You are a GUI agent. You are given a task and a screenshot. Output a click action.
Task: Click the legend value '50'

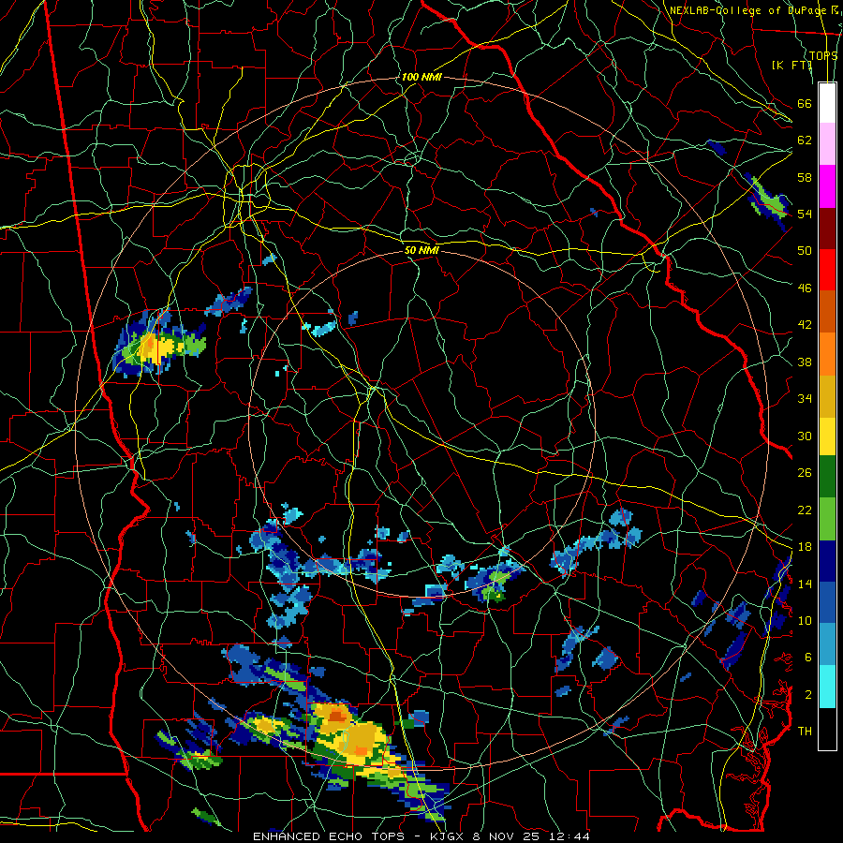coord(805,251)
